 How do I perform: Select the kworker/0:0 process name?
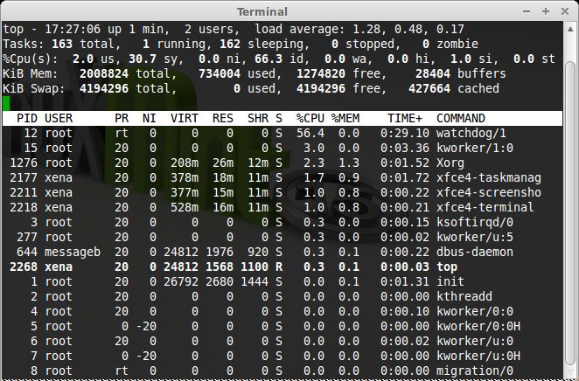pyautogui.click(x=475, y=311)
